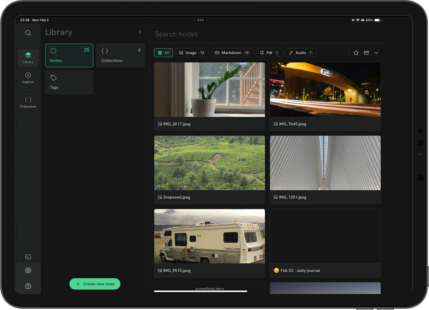Open the IMG_1201.jpeg architecture thumbnail
This screenshot has width=429, height=310.
325,163
